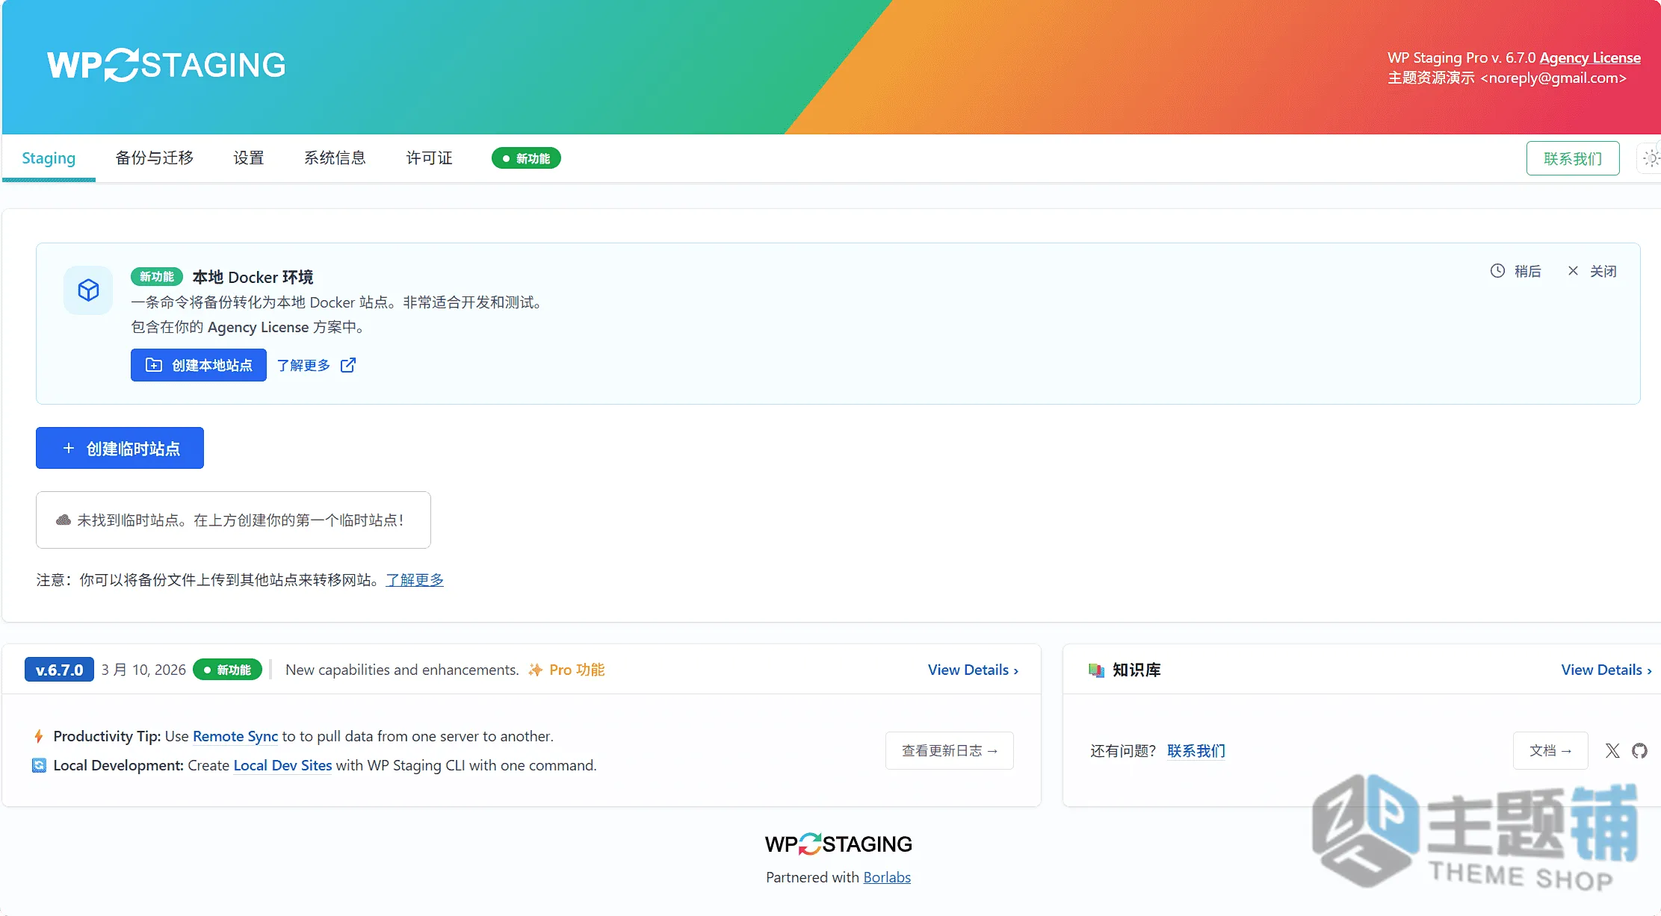Click the clock icon next to 稍后
Viewport: 1661px width, 916px height.
1497,271
